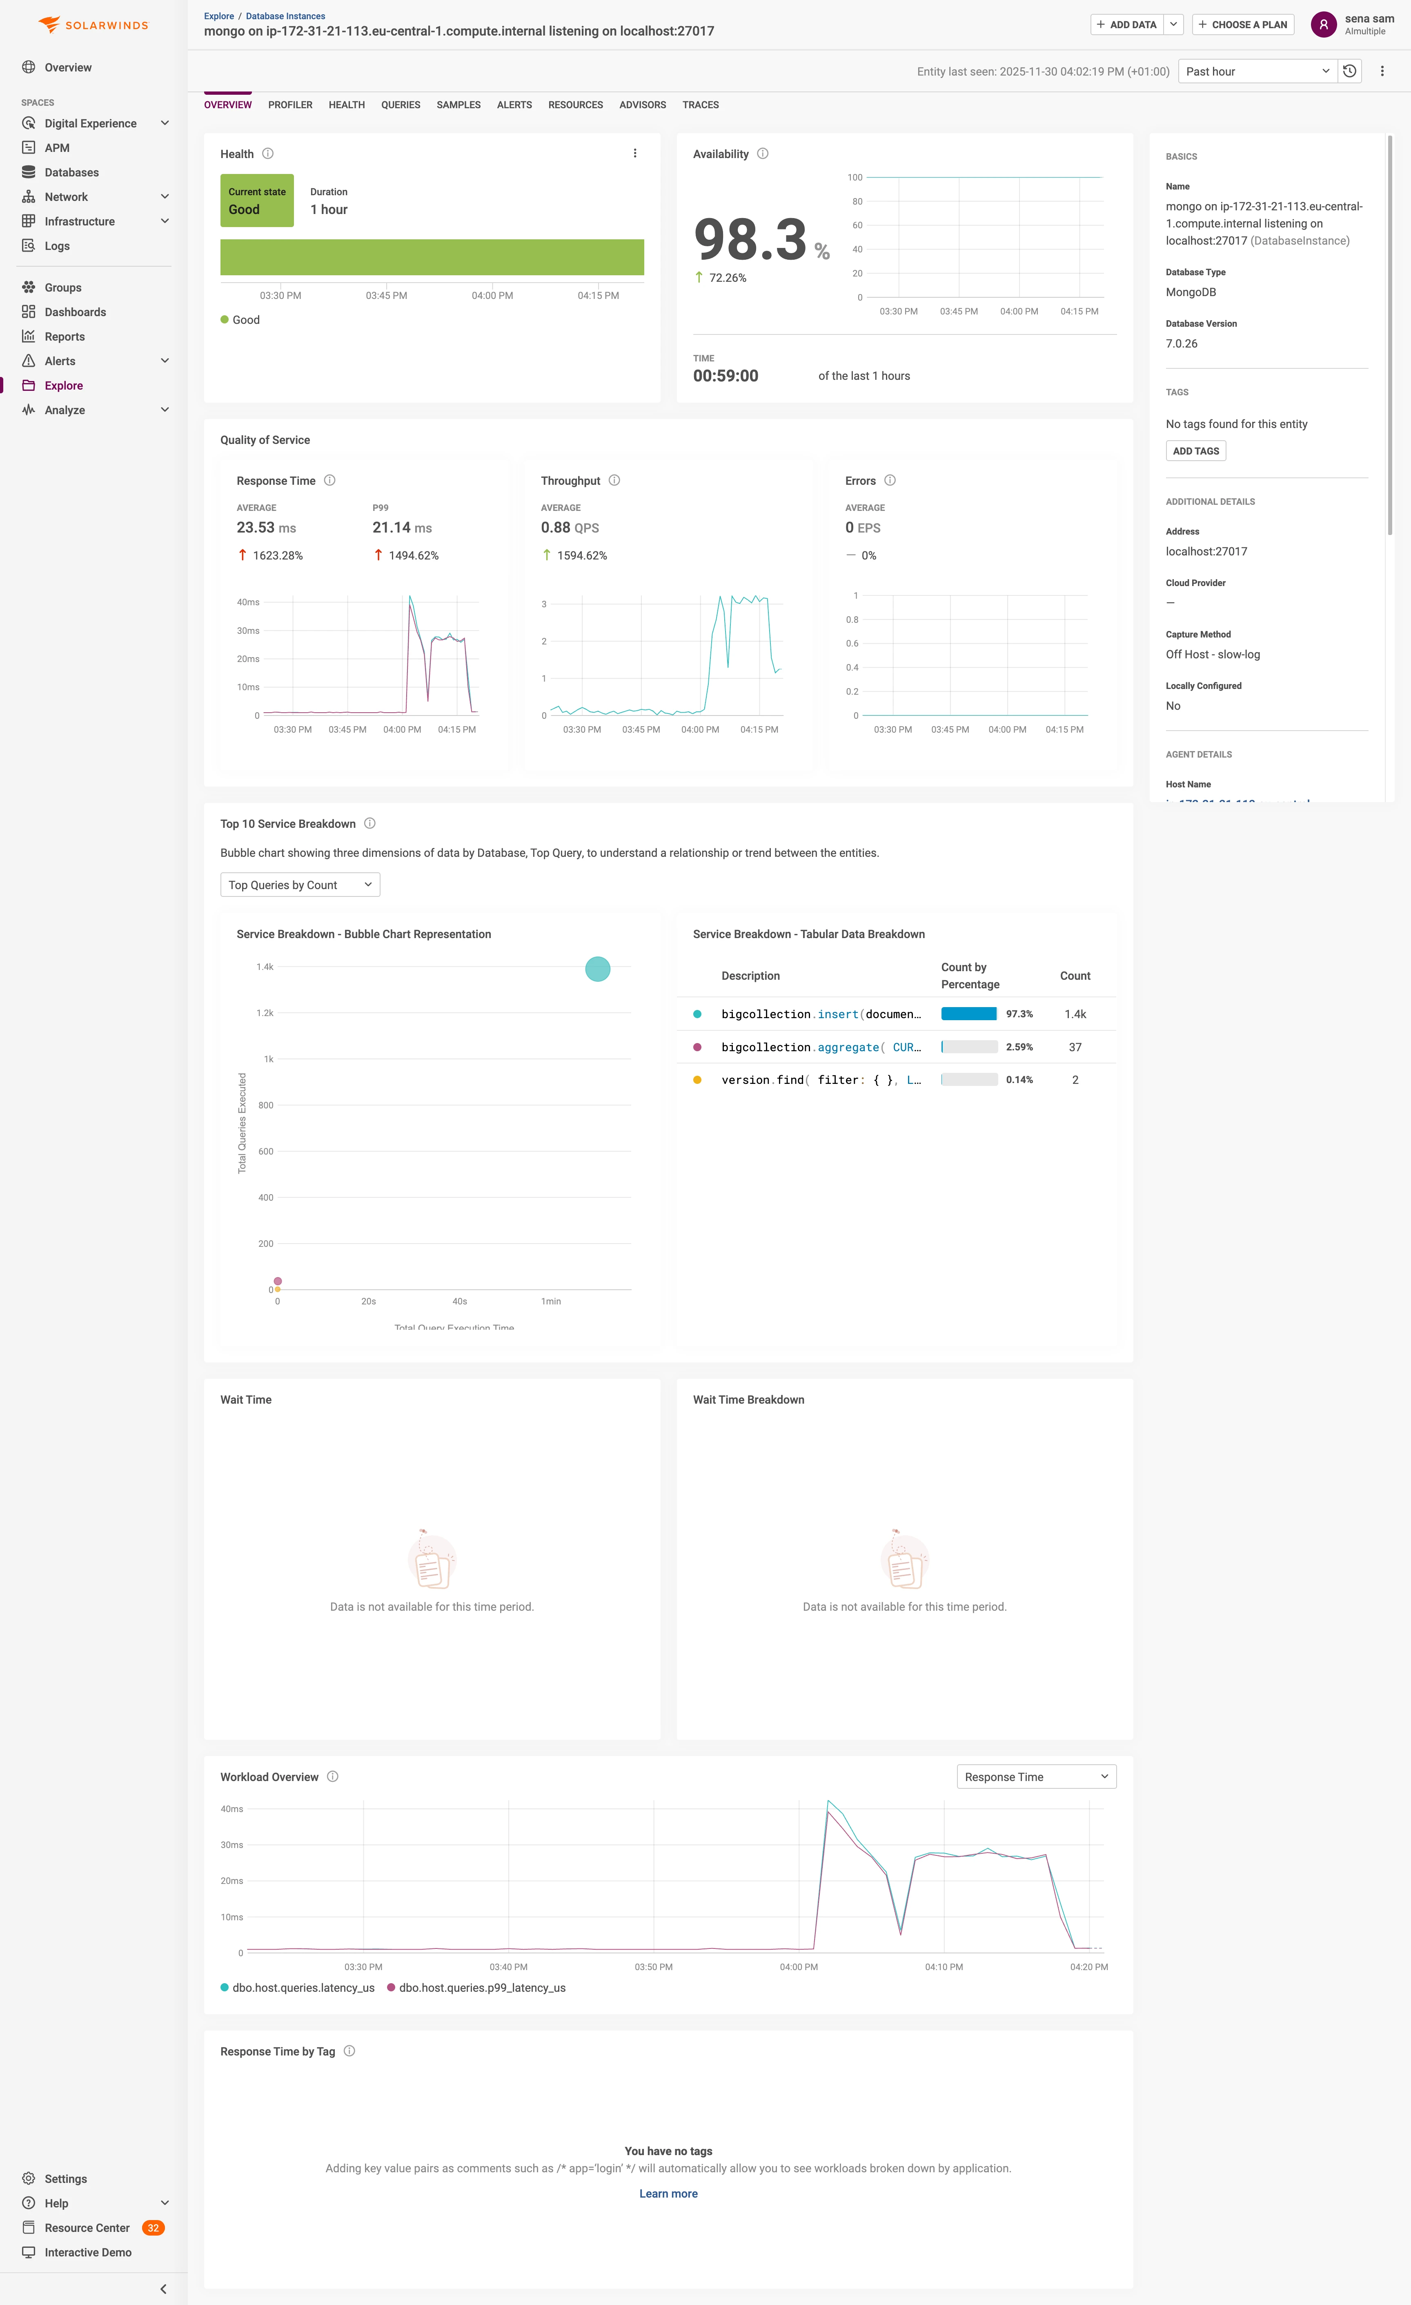Viewport: 1411px width, 2305px height.
Task: Click the Health info icon
Action: click(267, 154)
